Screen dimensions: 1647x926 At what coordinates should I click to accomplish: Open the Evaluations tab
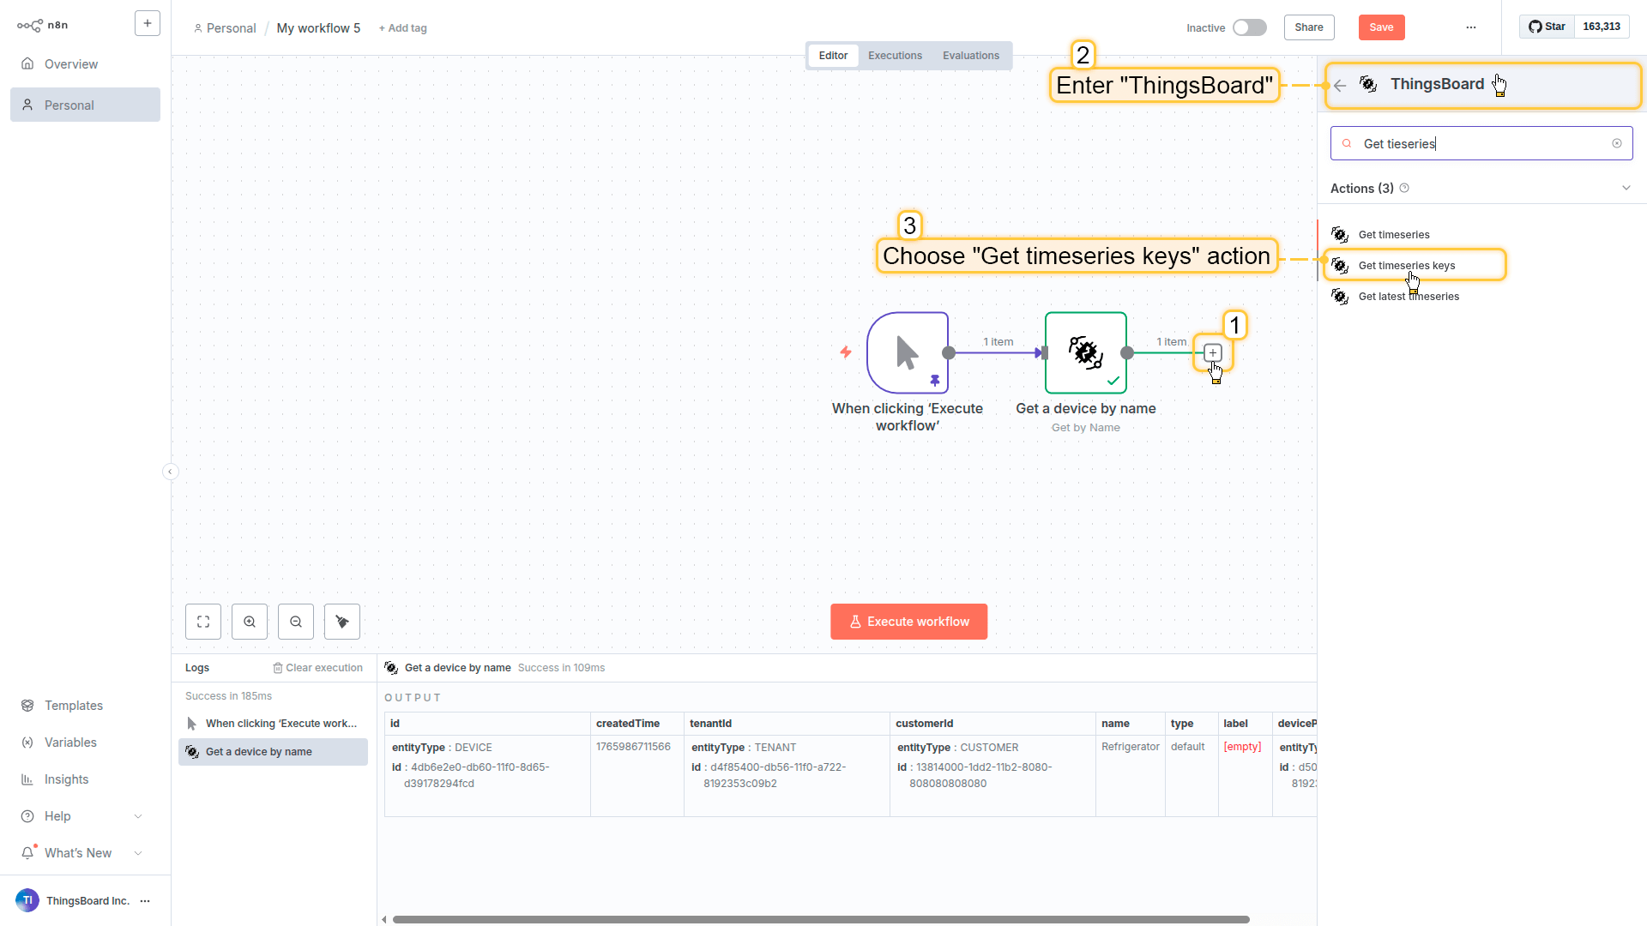(970, 56)
